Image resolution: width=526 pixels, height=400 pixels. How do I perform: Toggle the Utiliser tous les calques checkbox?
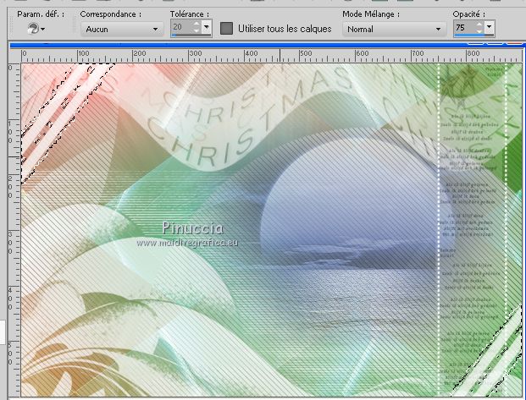[x=226, y=29]
